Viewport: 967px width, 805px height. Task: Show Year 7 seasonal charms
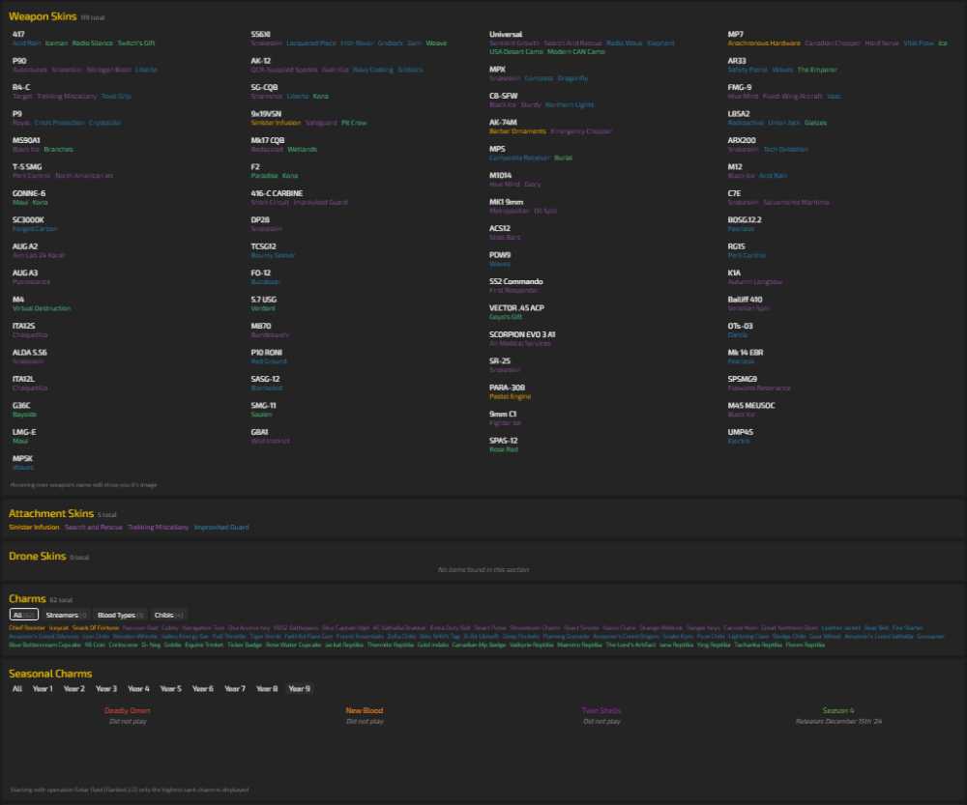(235, 688)
